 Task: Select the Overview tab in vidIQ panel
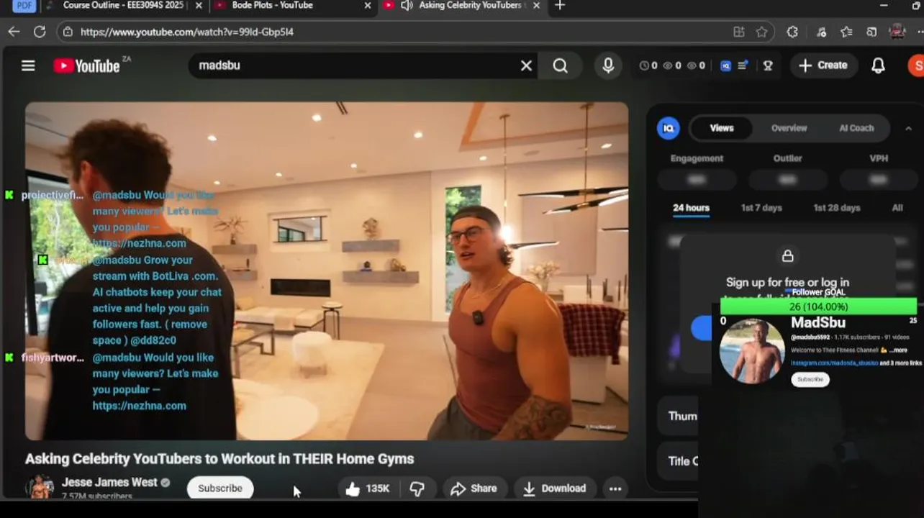click(x=789, y=128)
